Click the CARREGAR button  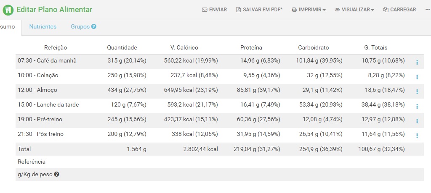pyautogui.click(x=399, y=10)
